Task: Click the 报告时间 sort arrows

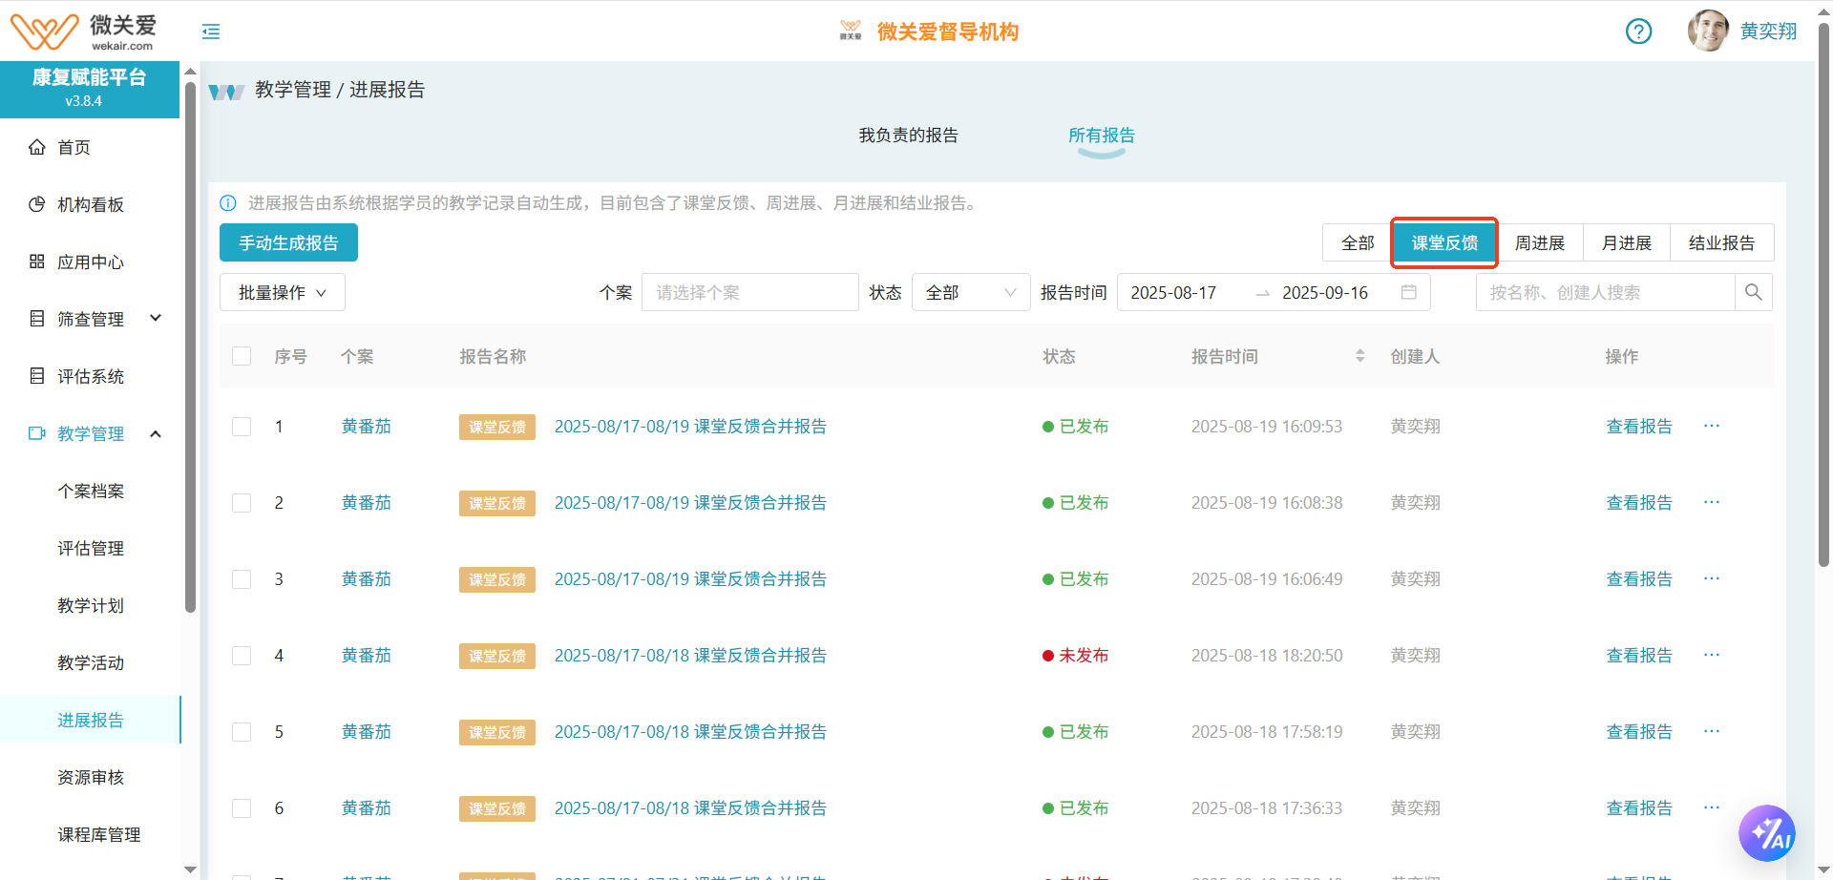Action: [1359, 356]
